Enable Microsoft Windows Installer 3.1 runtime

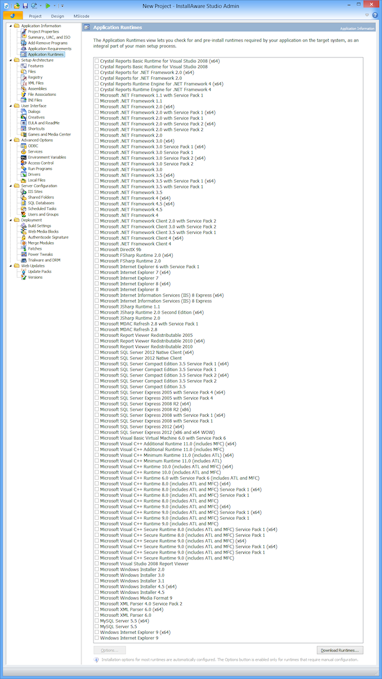pyautogui.click(x=97, y=581)
